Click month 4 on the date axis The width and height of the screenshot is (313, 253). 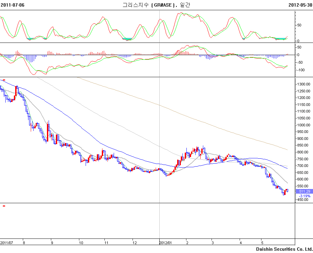pos(241,243)
